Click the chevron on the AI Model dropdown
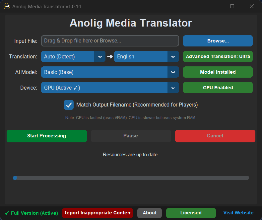This screenshot has width=262, height=220. 173,72
